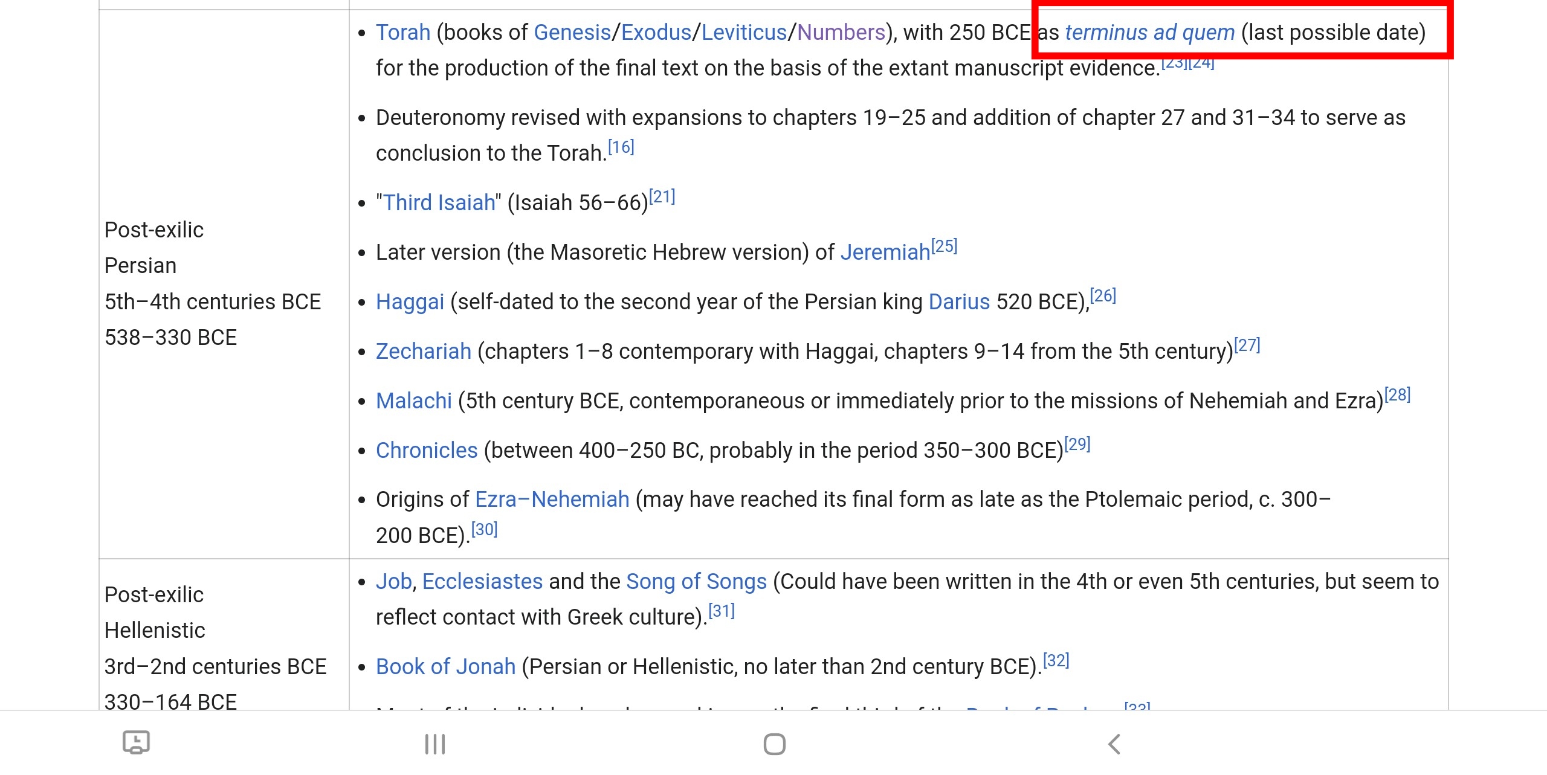Viewport: 1547px width, 775px height.
Task: Follow the Exodus link
Action: 656,32
